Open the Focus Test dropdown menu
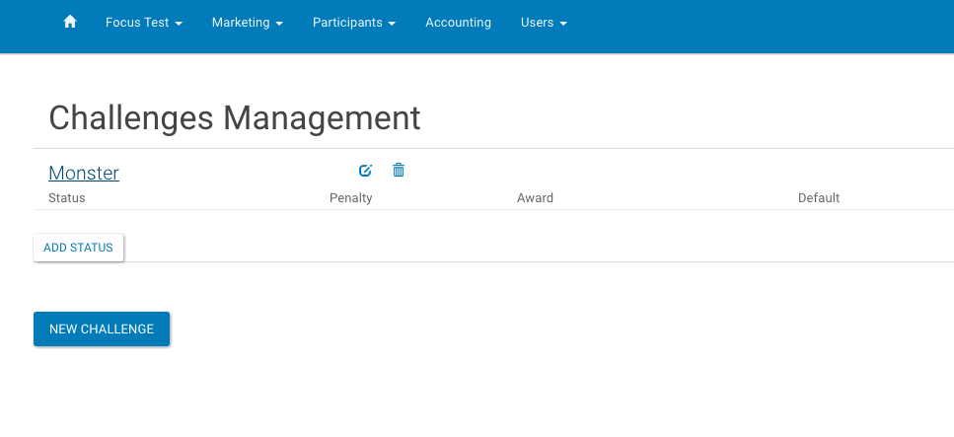This screenshot has width=954, height=437. point(144,23)
